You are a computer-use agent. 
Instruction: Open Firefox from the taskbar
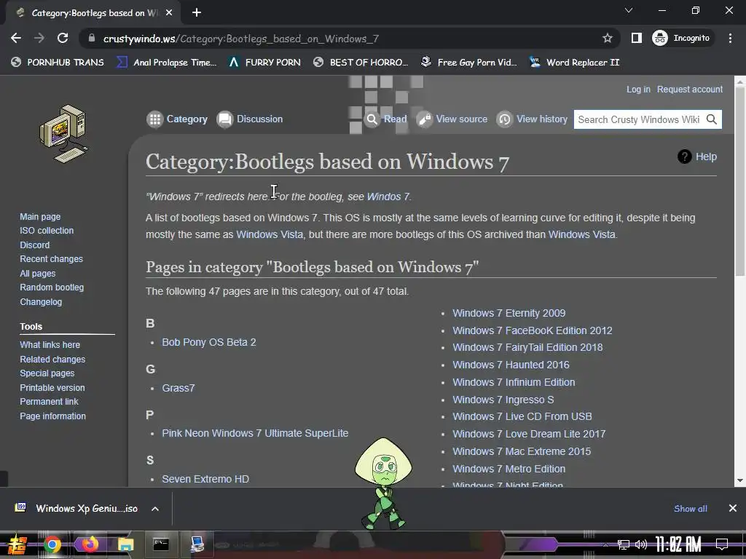click(90, 544)
